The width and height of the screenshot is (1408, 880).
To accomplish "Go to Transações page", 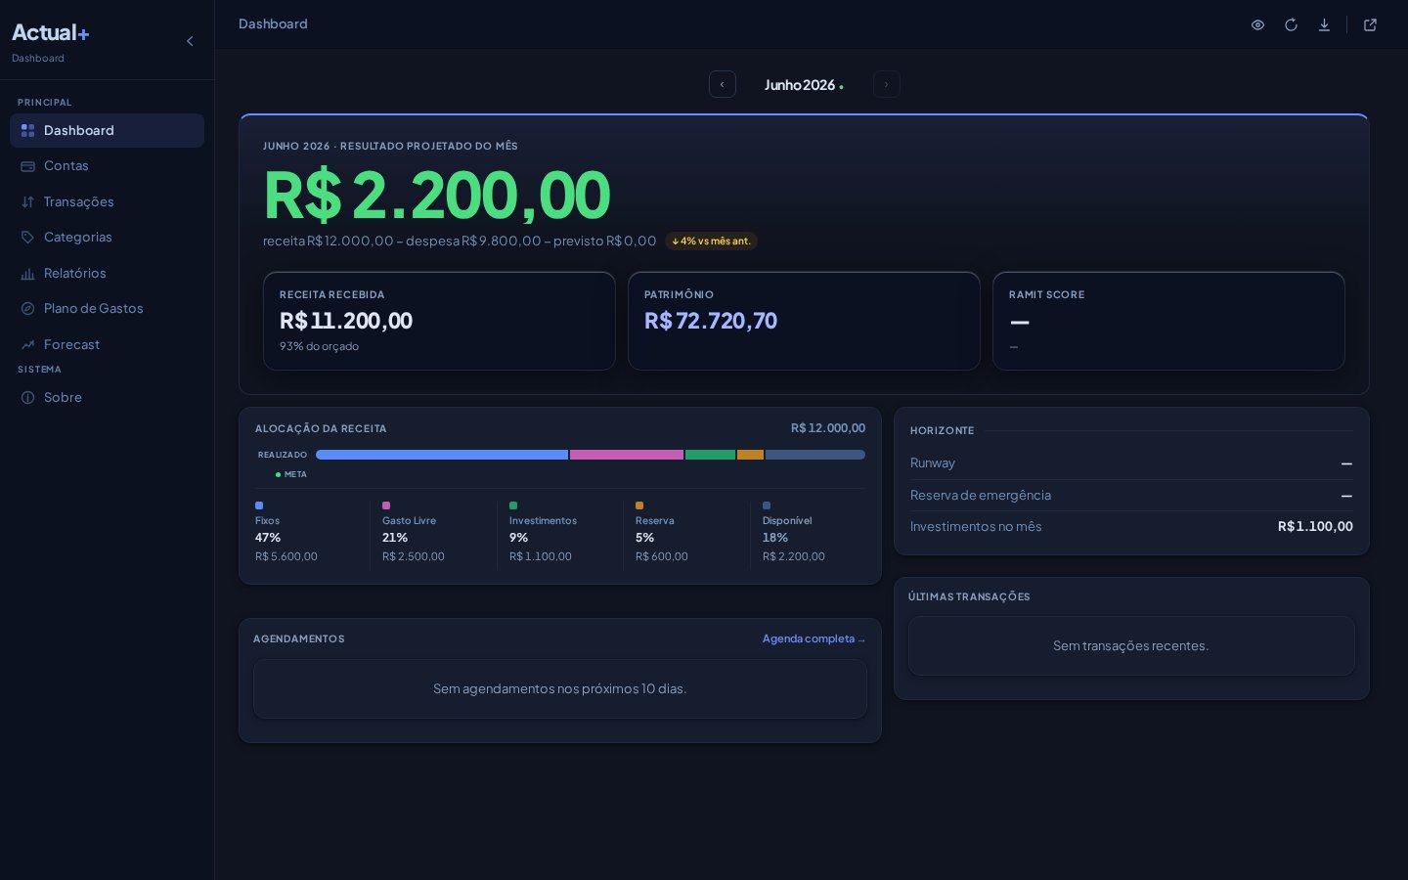I will pyautogui.click(x=107, y=201).
